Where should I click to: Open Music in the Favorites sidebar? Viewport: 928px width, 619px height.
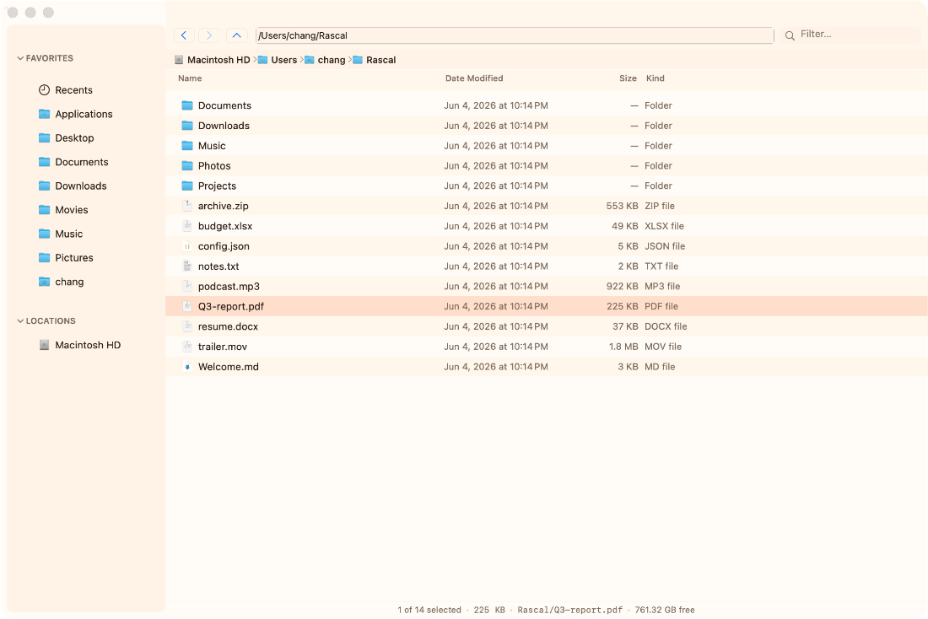pos(69,234)
